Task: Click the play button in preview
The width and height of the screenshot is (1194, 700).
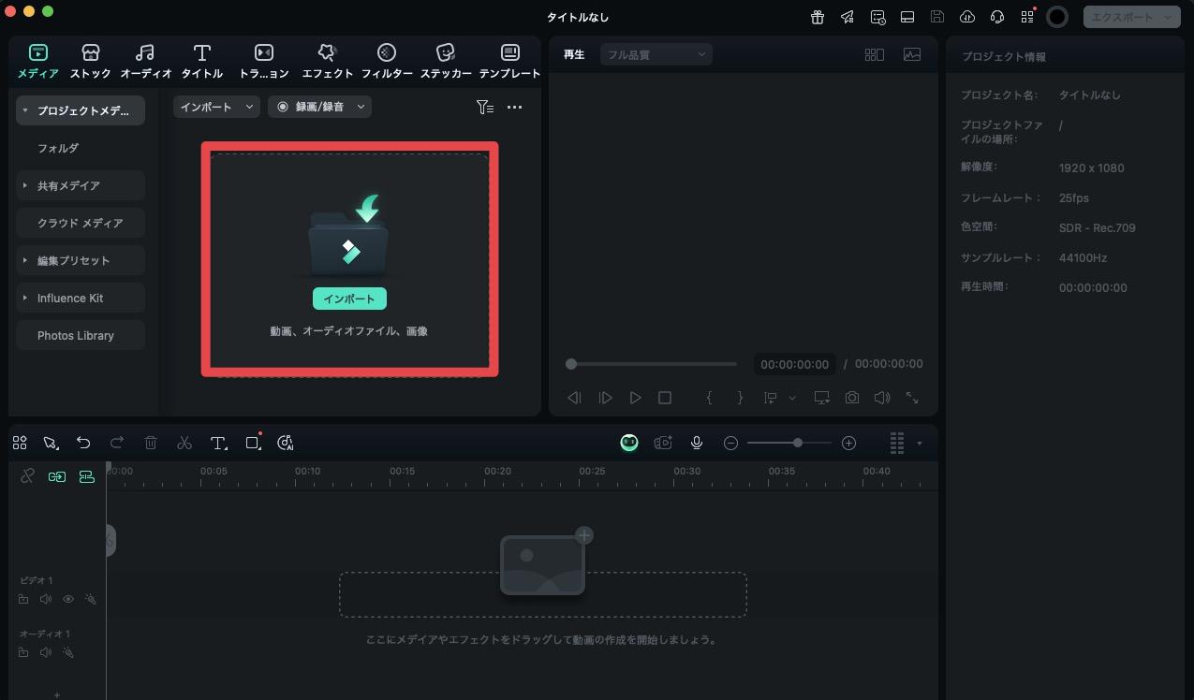Action: coord(635,398)
